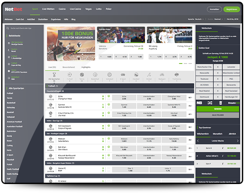
Task: Open ATP & WTA Turniere tennis icon
Action: [9, 71]
